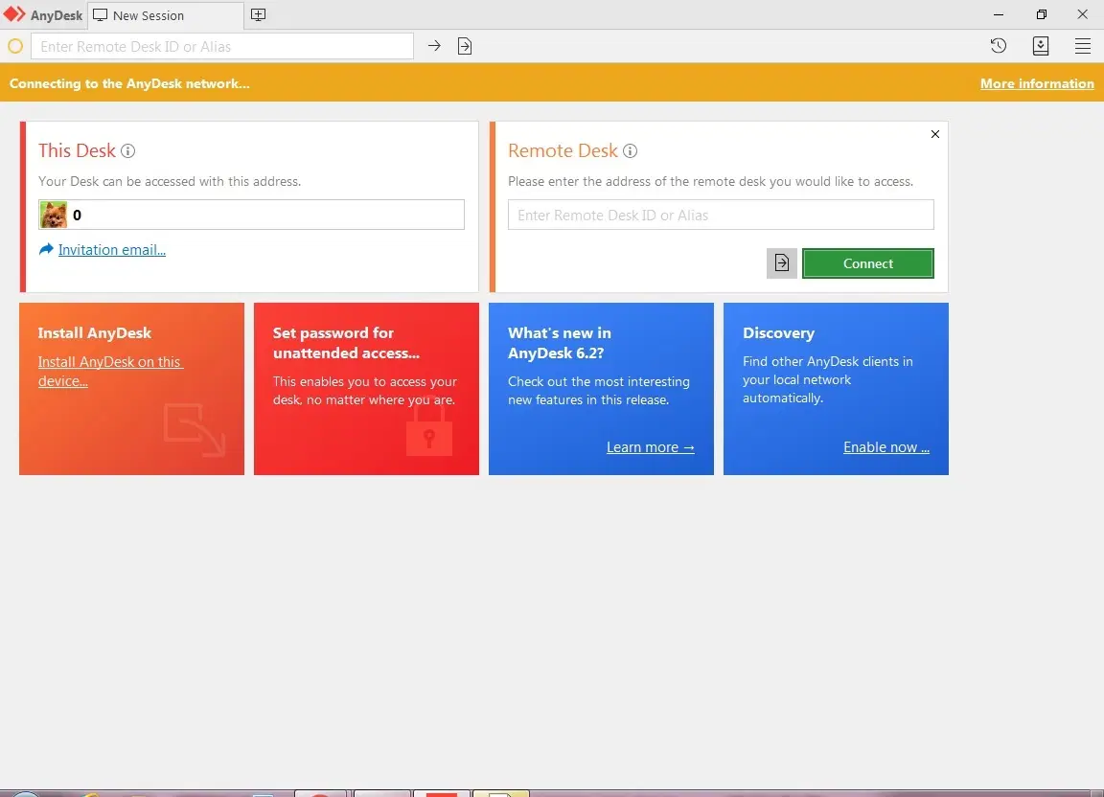Minimize the AnyDesk window
The image size is (1104, 797).
coord(999,14)
